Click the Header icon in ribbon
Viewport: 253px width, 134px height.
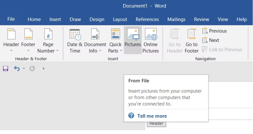click(11, 34)
